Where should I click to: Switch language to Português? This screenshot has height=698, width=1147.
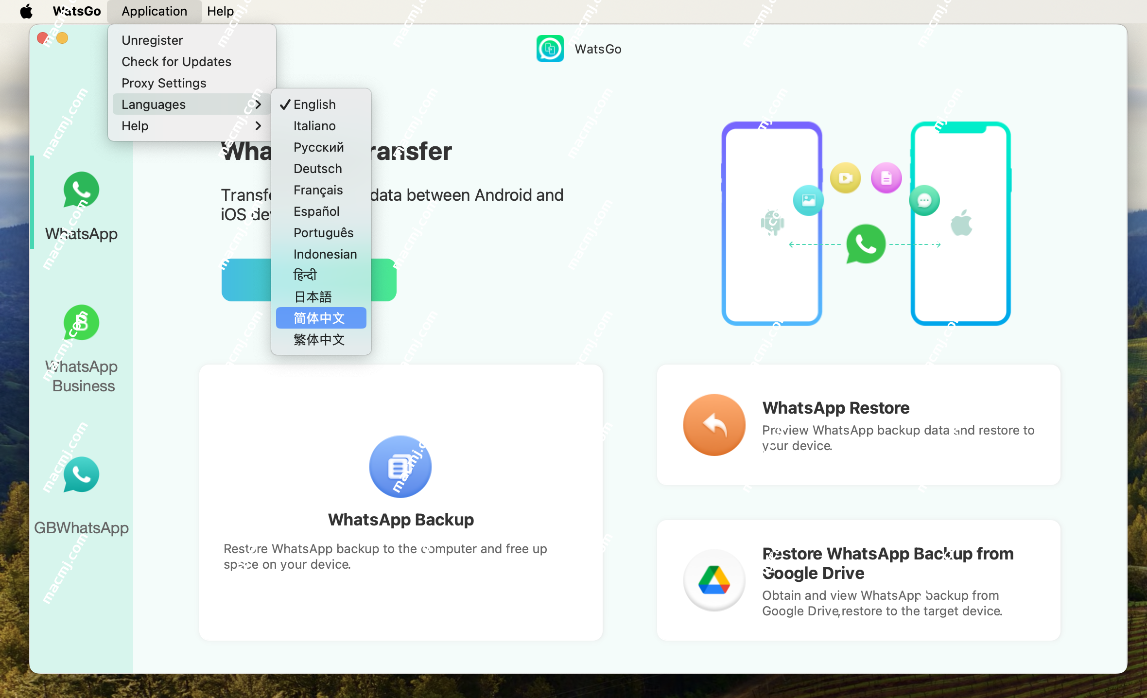point(321,233)
